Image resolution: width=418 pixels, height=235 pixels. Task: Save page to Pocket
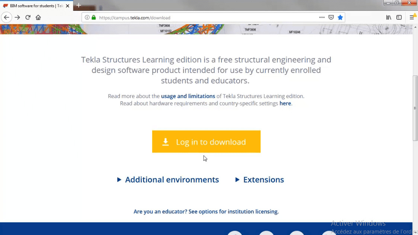click(331, 18)
